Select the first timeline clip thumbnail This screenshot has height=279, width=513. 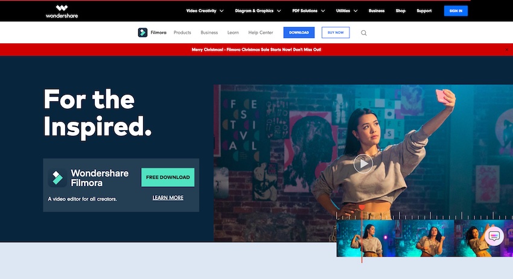366,238
